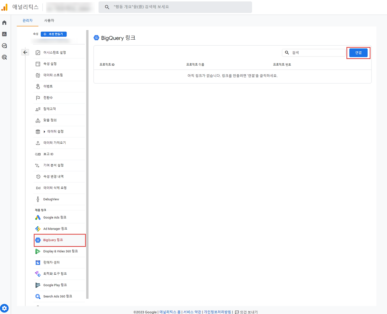
Task: Click the back arrow button
Action: click(25, 52)
